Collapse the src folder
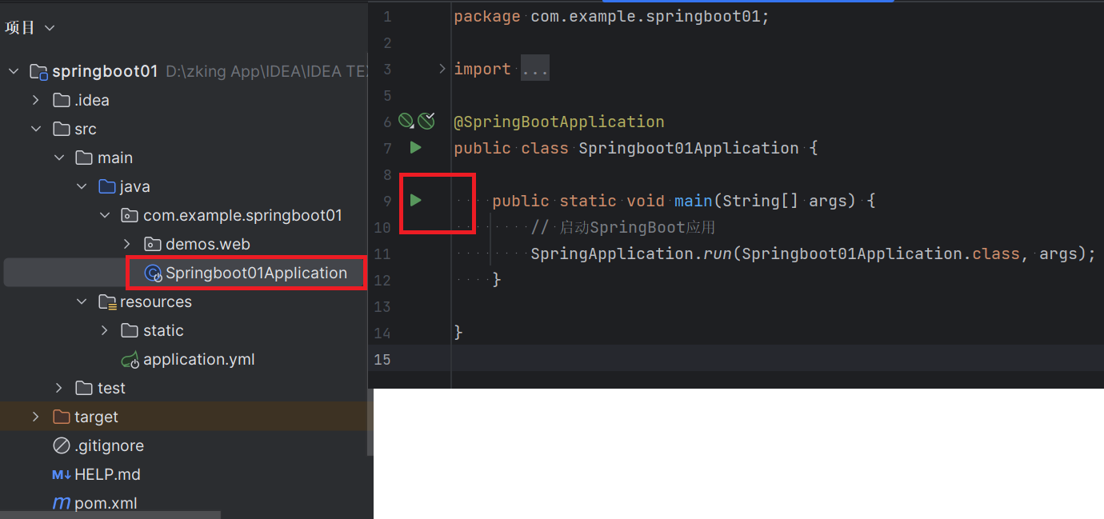The height and width of the screenshot is (519, 1104). click(35, 128)
